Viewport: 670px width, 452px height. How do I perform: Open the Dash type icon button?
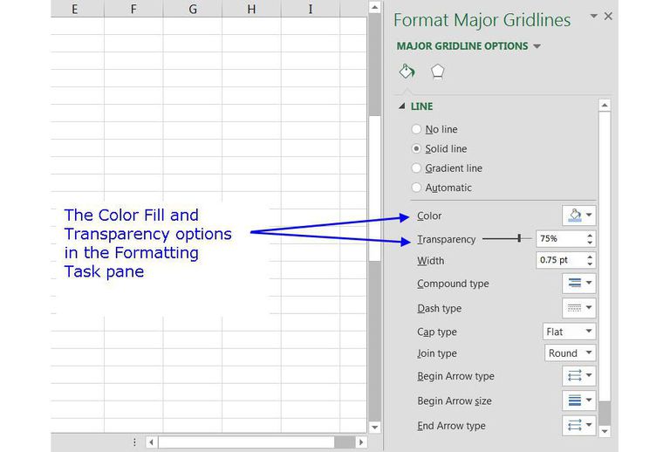(x=575, y=308)
